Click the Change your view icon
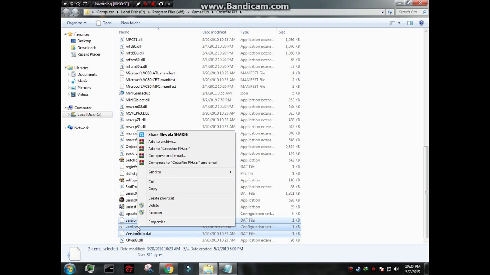The height and width of the screenshot is (275, 490). point(392,23)
